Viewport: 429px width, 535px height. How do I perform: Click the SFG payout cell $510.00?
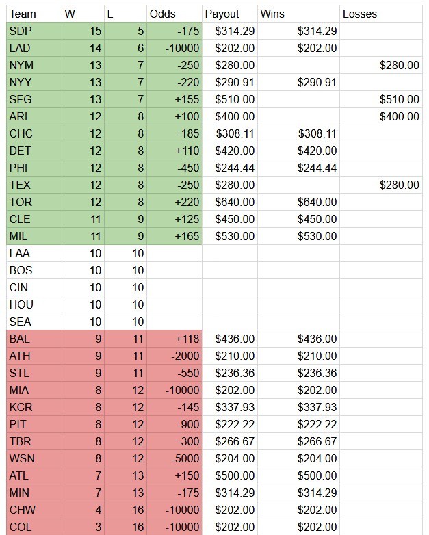230,100
